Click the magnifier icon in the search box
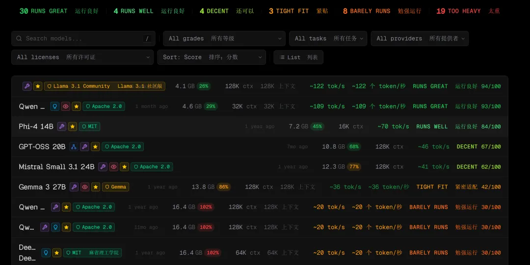Image resolution: width=530 pixels, height=265 pixels. [x=19, y=39]
